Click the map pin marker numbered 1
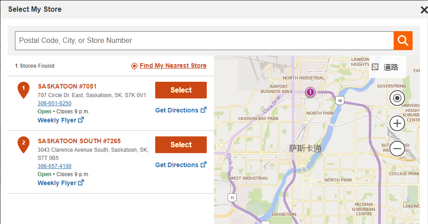Viewport: 428px width, 224px height. [x=310, y=92]
